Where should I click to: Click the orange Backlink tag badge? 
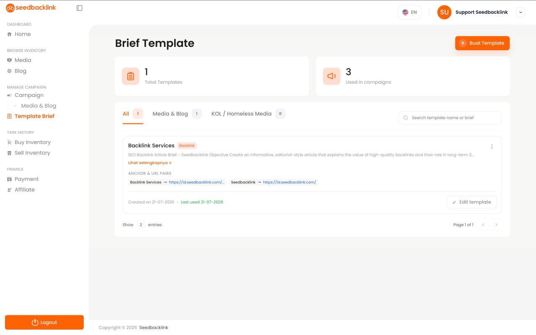pyautogui.click(x=187, y=146)
